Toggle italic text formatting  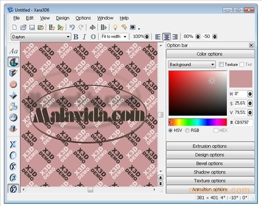click(x=84, y=37)
